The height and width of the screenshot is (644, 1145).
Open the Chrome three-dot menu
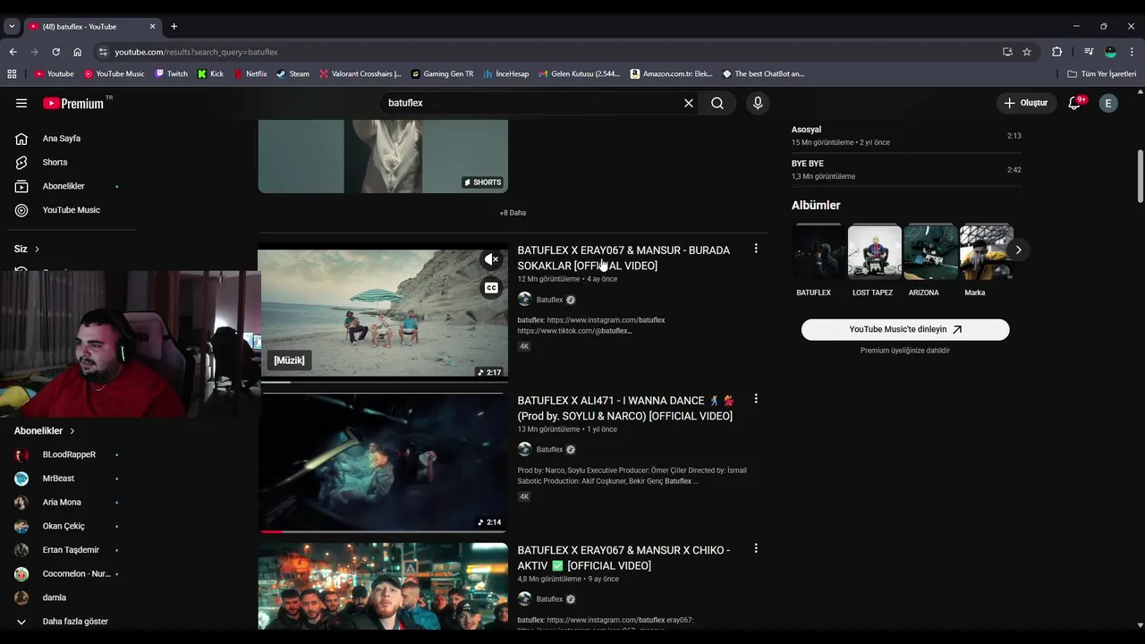coord(1132,52)
